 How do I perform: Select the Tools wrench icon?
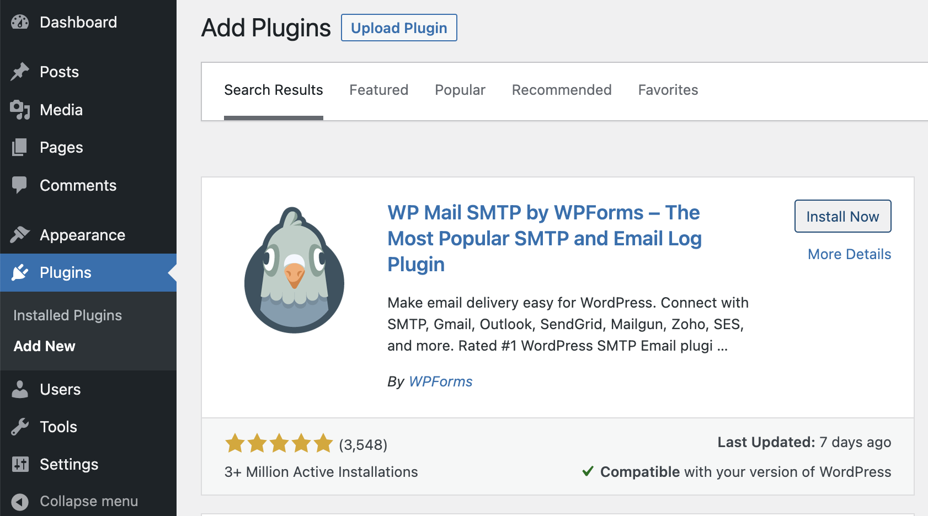(x=19, y=426)
